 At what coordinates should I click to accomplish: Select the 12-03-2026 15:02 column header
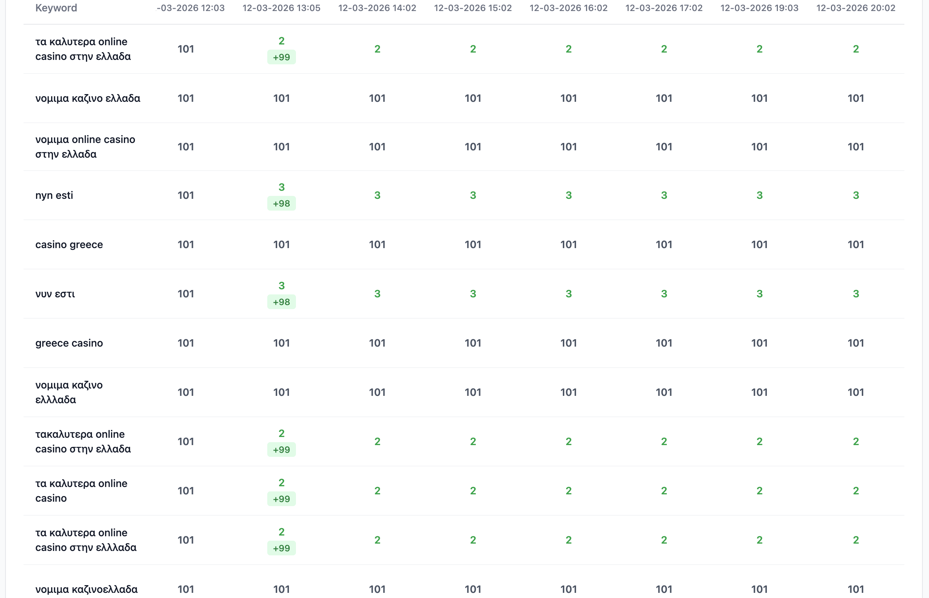coord(473,8)
